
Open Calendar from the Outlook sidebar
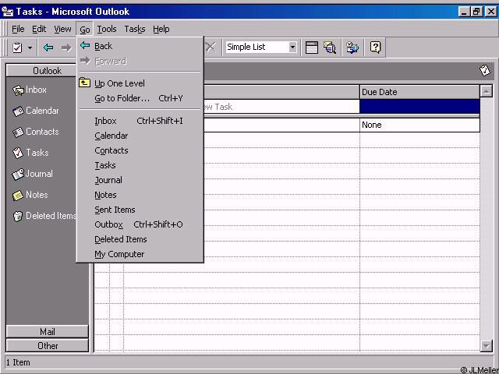tap(19, 111)
